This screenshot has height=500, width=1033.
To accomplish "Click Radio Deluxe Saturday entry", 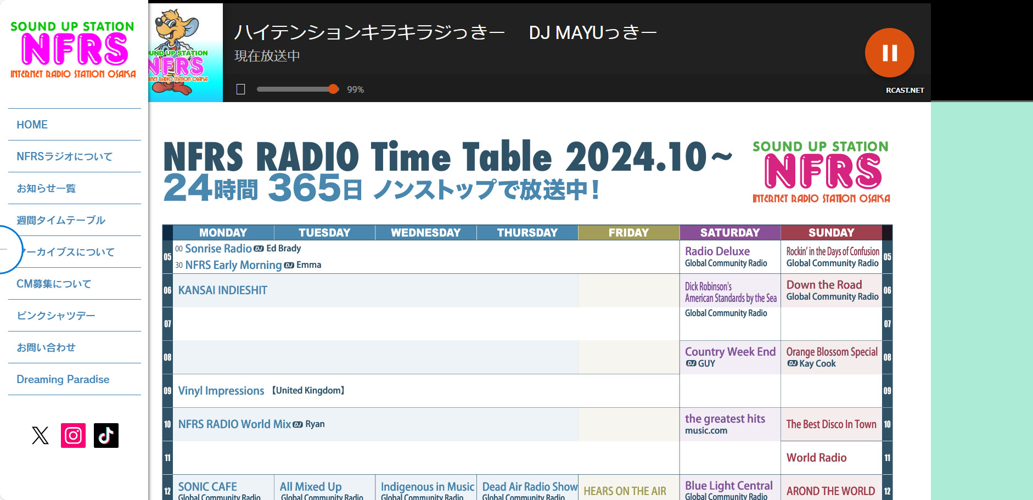I will 726,257.
